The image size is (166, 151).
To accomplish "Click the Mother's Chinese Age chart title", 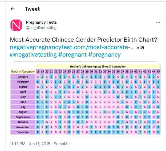I will coord(98,66).
